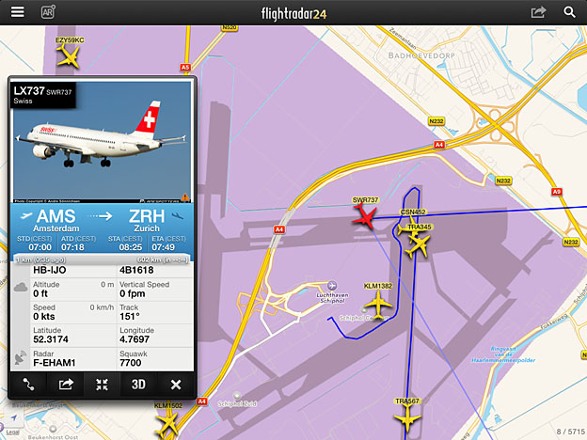Center map on my location arrow

coord(14,417)
